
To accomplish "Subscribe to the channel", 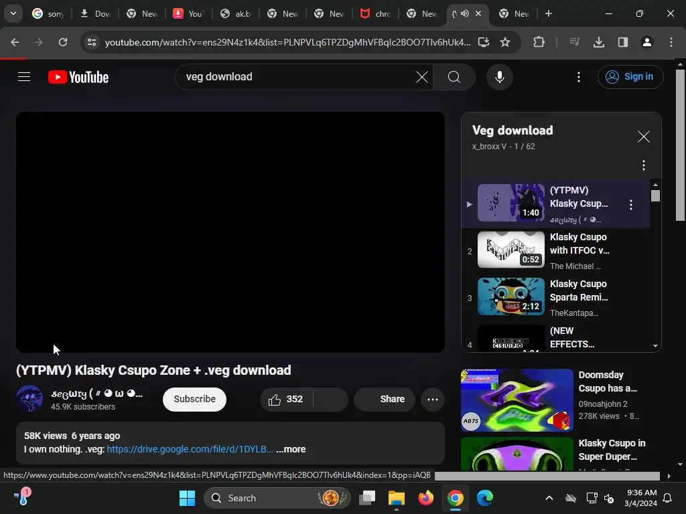I will click(x=194, y=399).
